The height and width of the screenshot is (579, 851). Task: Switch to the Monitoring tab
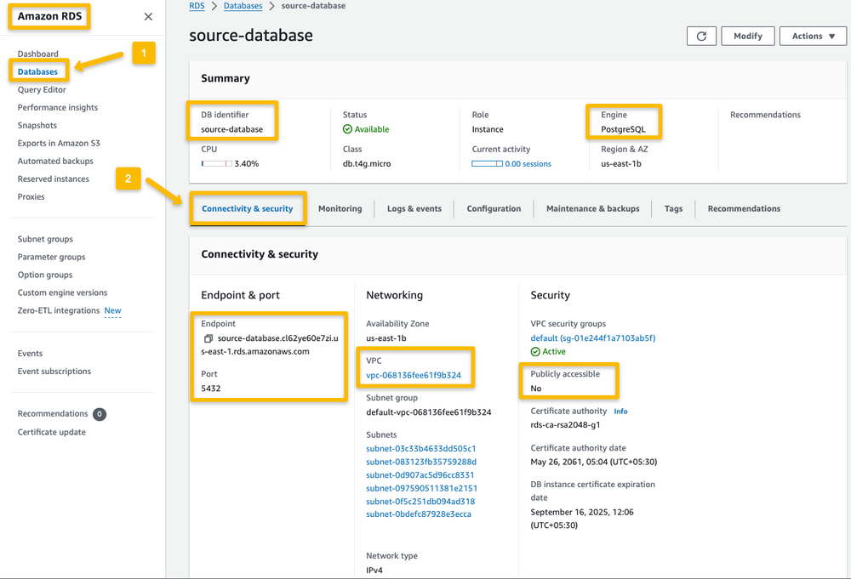[340, 208]
